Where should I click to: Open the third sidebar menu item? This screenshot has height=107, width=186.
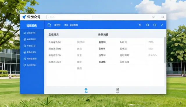(30, 46)
